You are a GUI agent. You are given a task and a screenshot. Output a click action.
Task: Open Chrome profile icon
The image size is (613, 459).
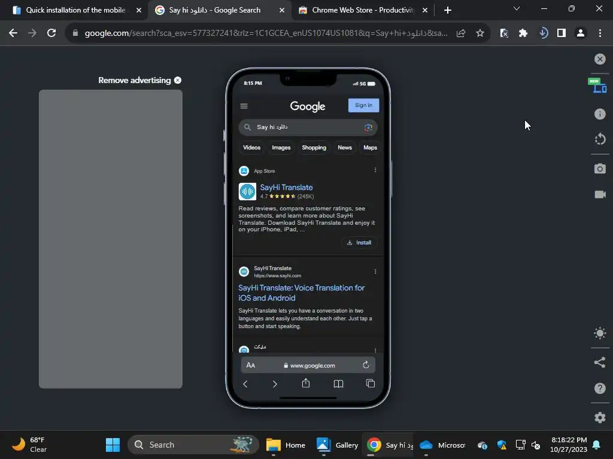[x=581, y=33]
